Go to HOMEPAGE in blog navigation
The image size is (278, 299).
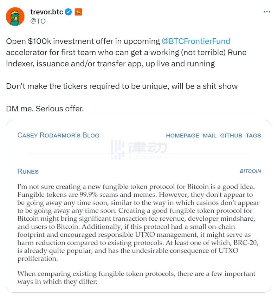click(x=182, y=136)
